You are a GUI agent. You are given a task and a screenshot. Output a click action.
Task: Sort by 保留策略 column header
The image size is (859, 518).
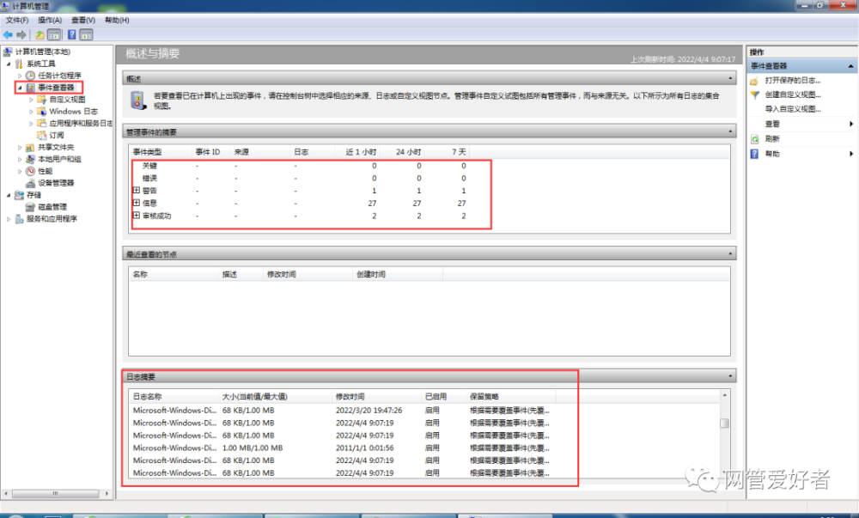pos(484,396)
